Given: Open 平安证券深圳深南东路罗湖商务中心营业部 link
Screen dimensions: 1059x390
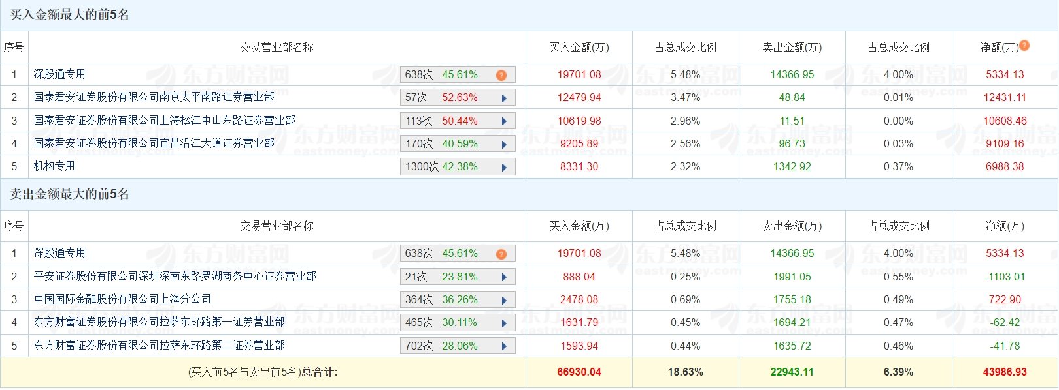Looking at the screenshot, I should [175, 277].
